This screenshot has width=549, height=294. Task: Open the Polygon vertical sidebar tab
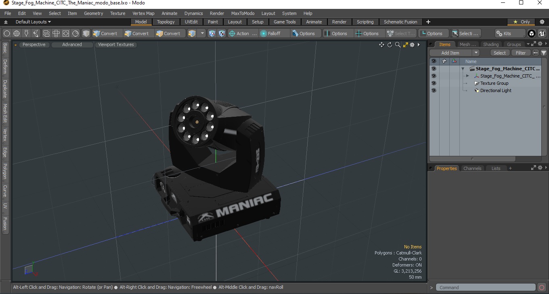5,171
